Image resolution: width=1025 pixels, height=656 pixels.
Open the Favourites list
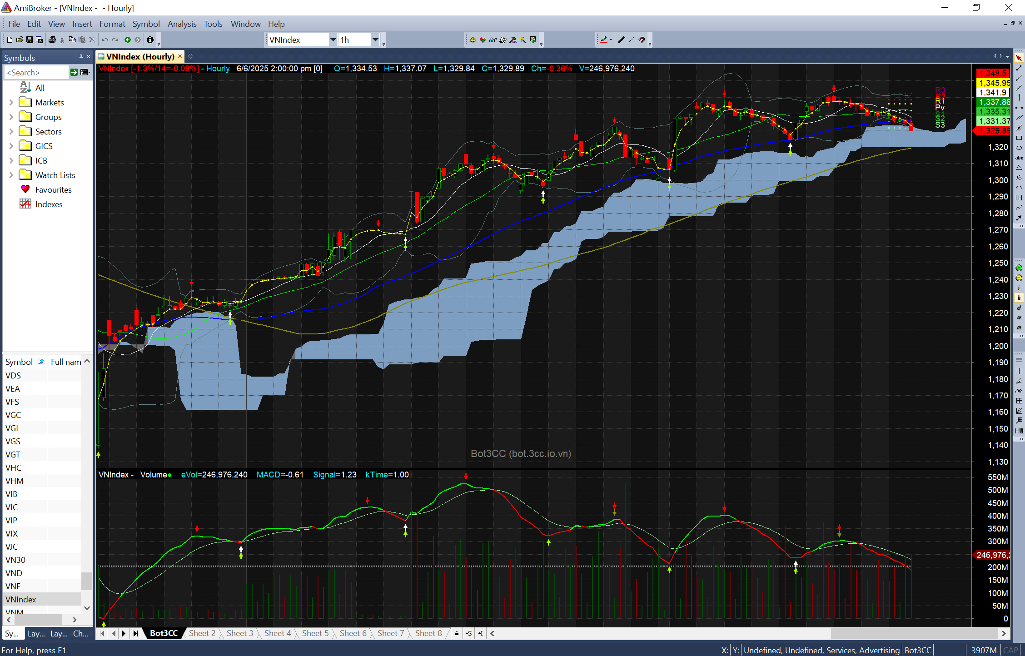pos(53,190)
